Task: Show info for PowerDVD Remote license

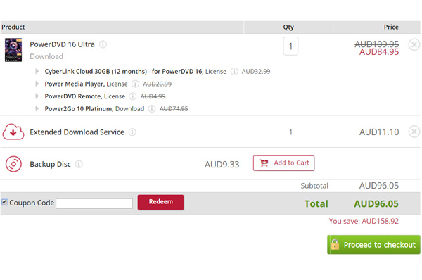Action: [x=132, y=96]
